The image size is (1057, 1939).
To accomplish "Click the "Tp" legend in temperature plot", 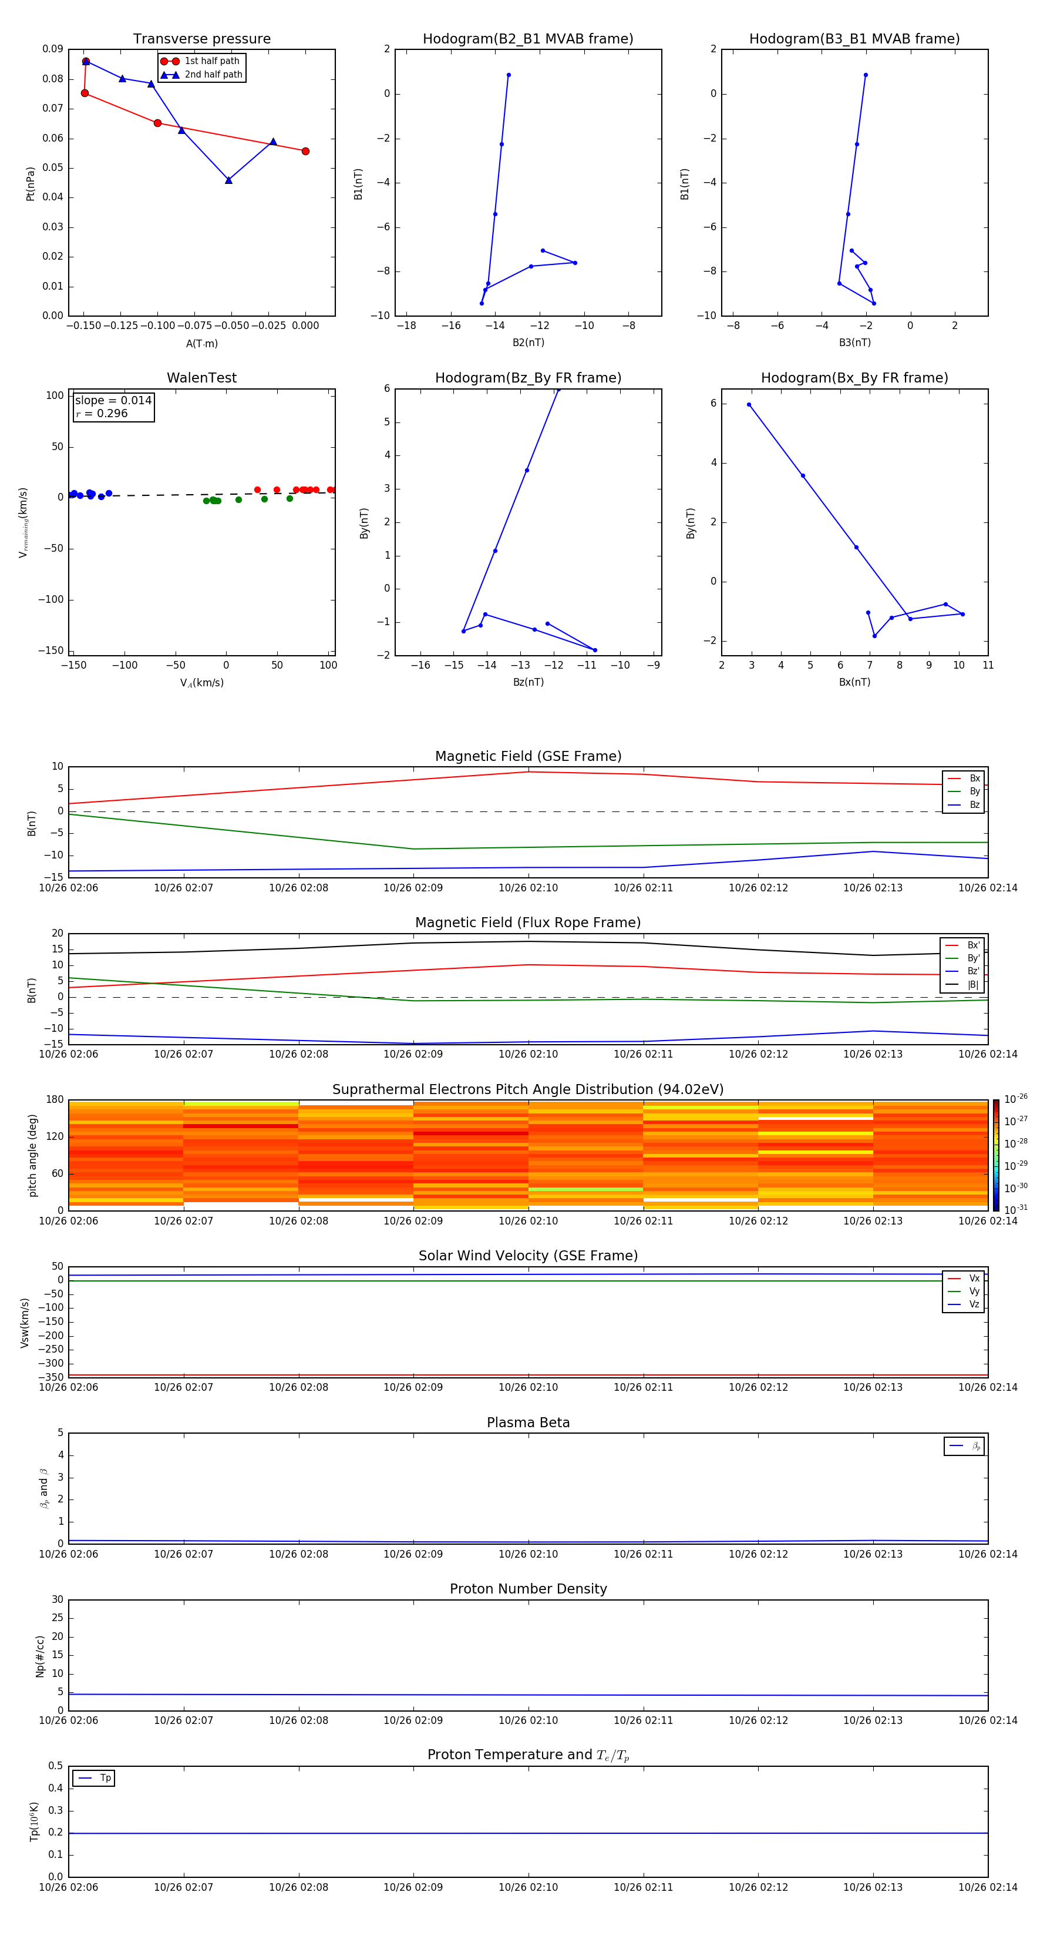I will pos(94,1778).
